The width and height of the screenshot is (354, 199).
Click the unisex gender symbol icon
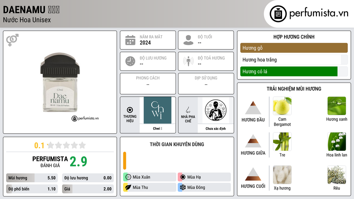(x=12, y=40)
